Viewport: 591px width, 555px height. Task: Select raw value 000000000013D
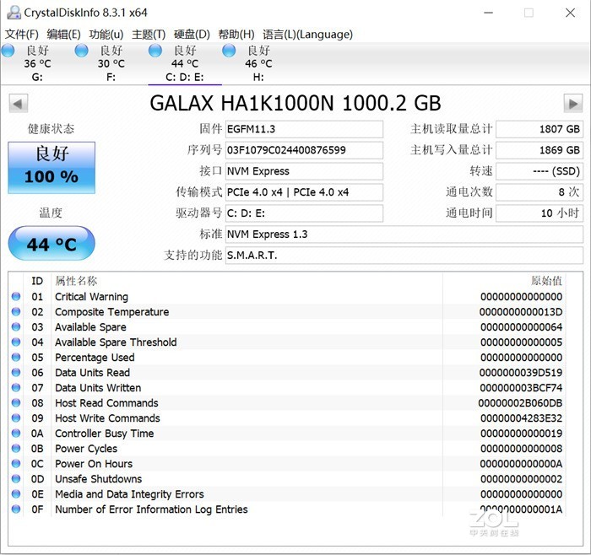(x=521, y=312)
